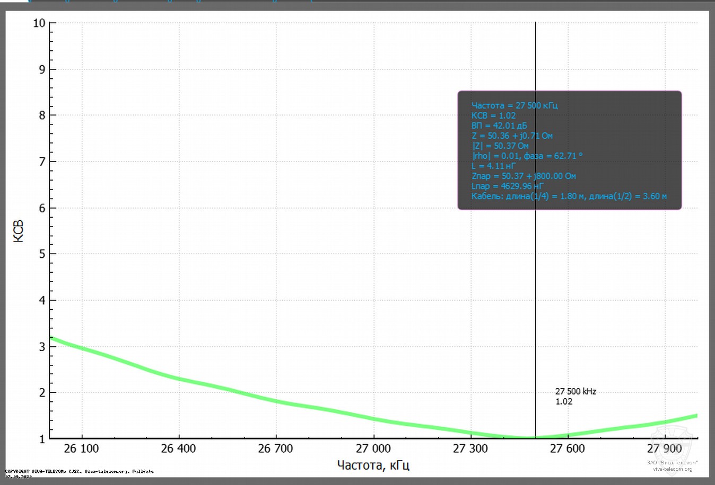
Task: Open the viva-telecom.org watermark link
Action: tap(672, 469)
